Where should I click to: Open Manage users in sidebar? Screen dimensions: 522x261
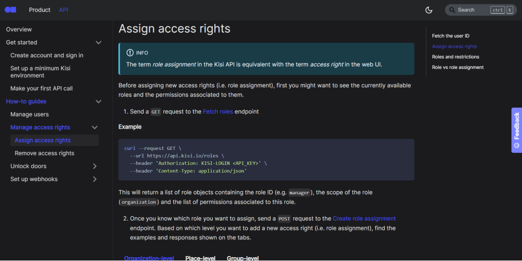(x=29, y=114)
